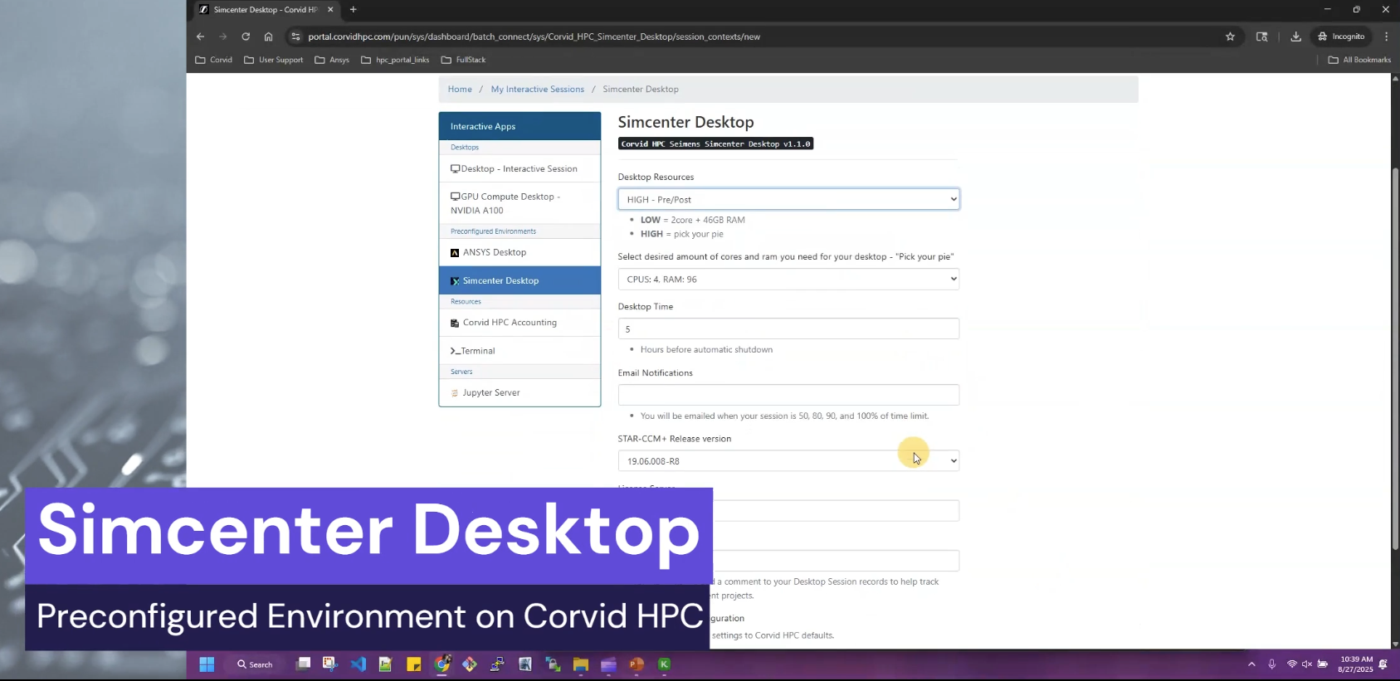The width and height of the screenshot is (1400, 681).
Task: Open the CPUS: 4, RAM: 96 dropdown
Action: (788, 279)
